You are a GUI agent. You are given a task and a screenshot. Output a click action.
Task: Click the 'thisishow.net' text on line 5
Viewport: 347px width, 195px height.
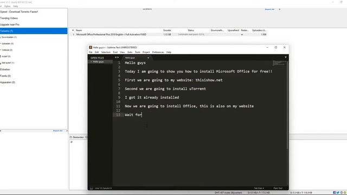pos(209,80)
